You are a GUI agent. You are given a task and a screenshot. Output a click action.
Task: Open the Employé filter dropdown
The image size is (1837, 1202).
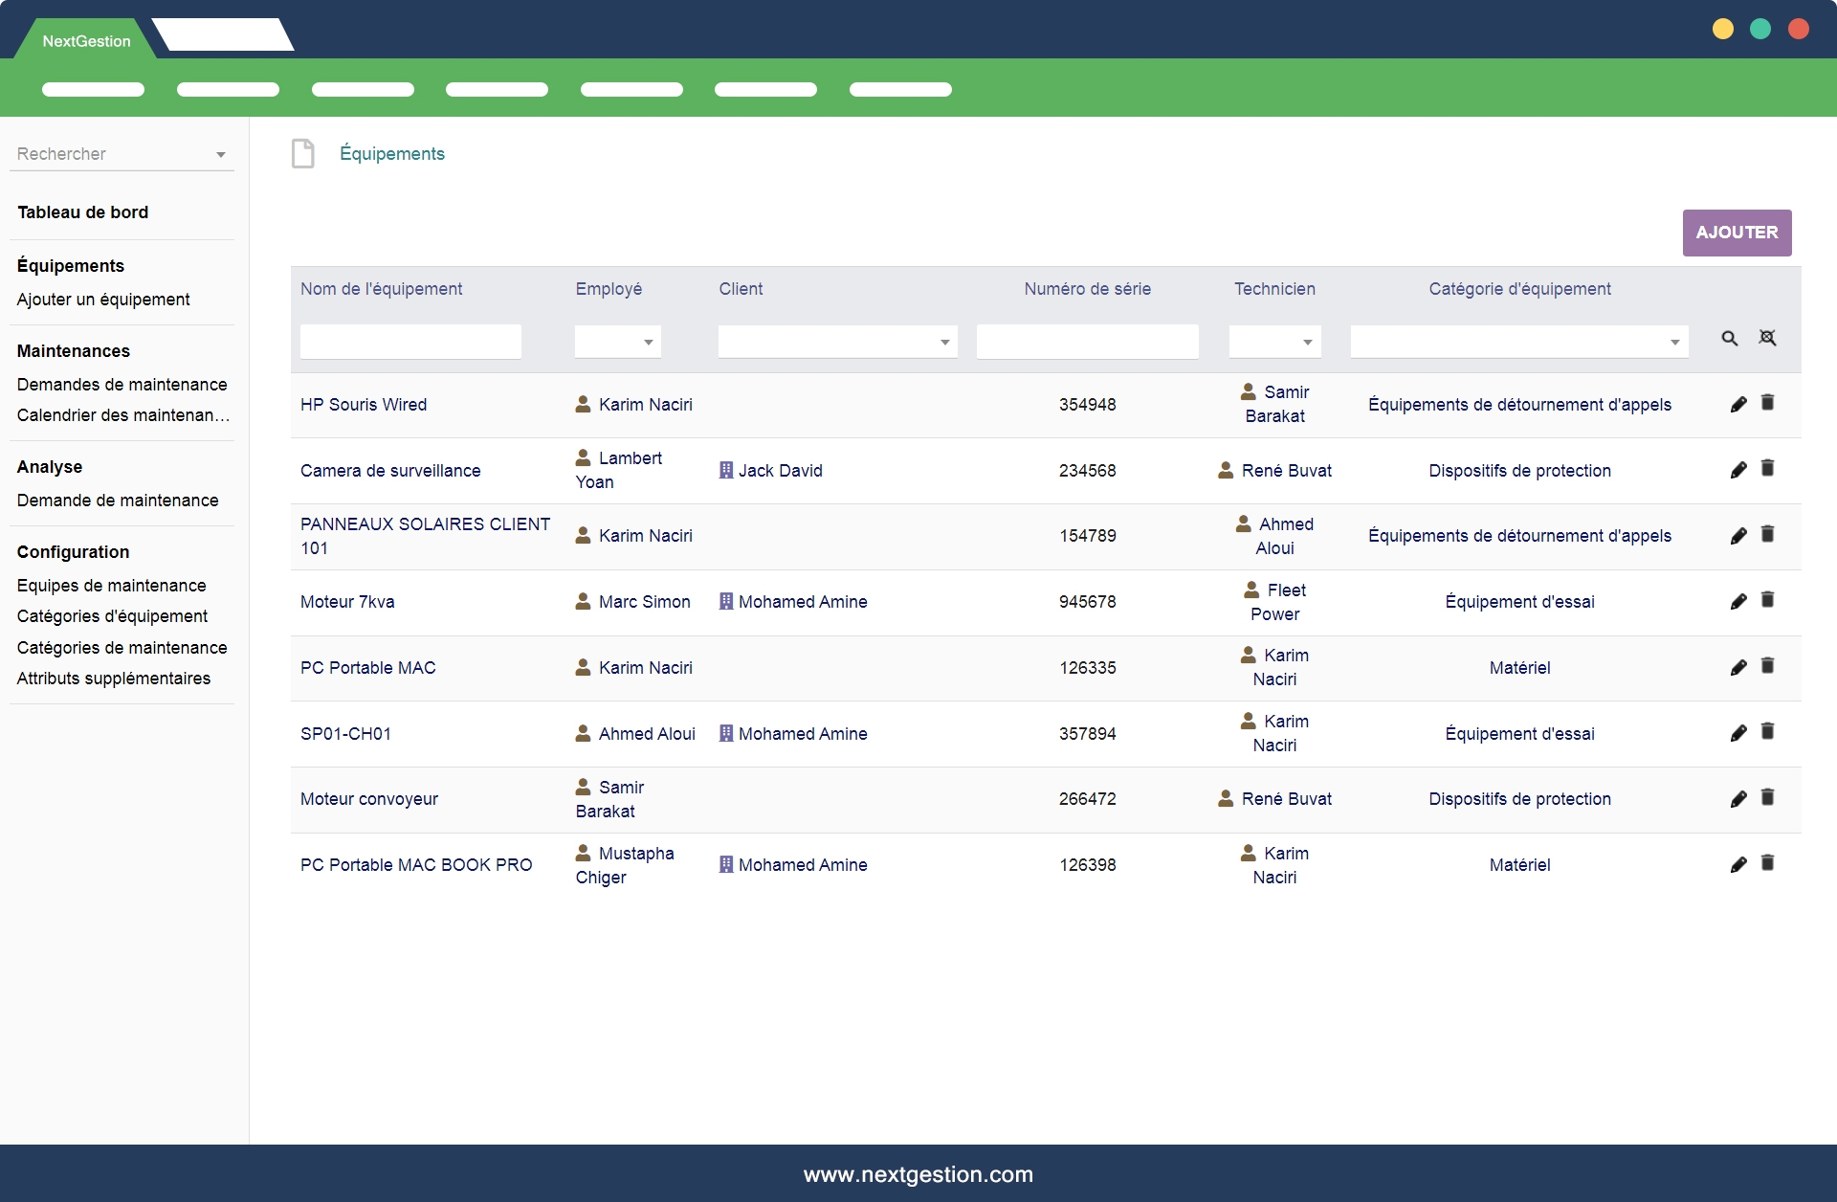coord(618,342)
